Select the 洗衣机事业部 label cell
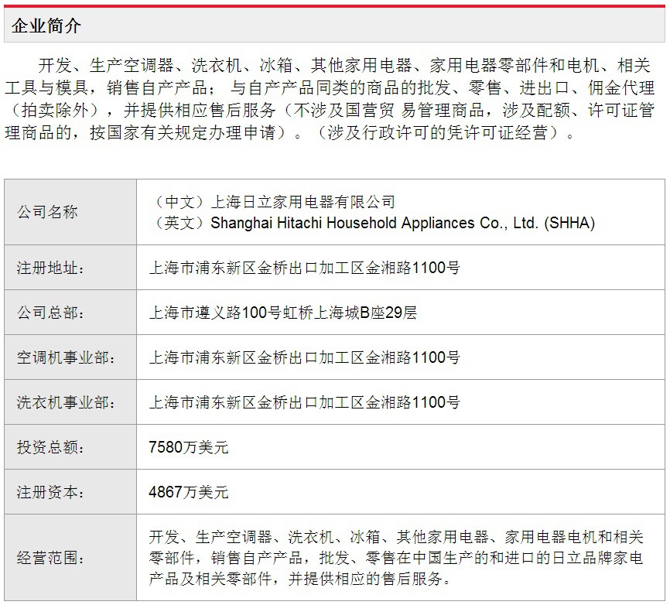 (70, 402)
